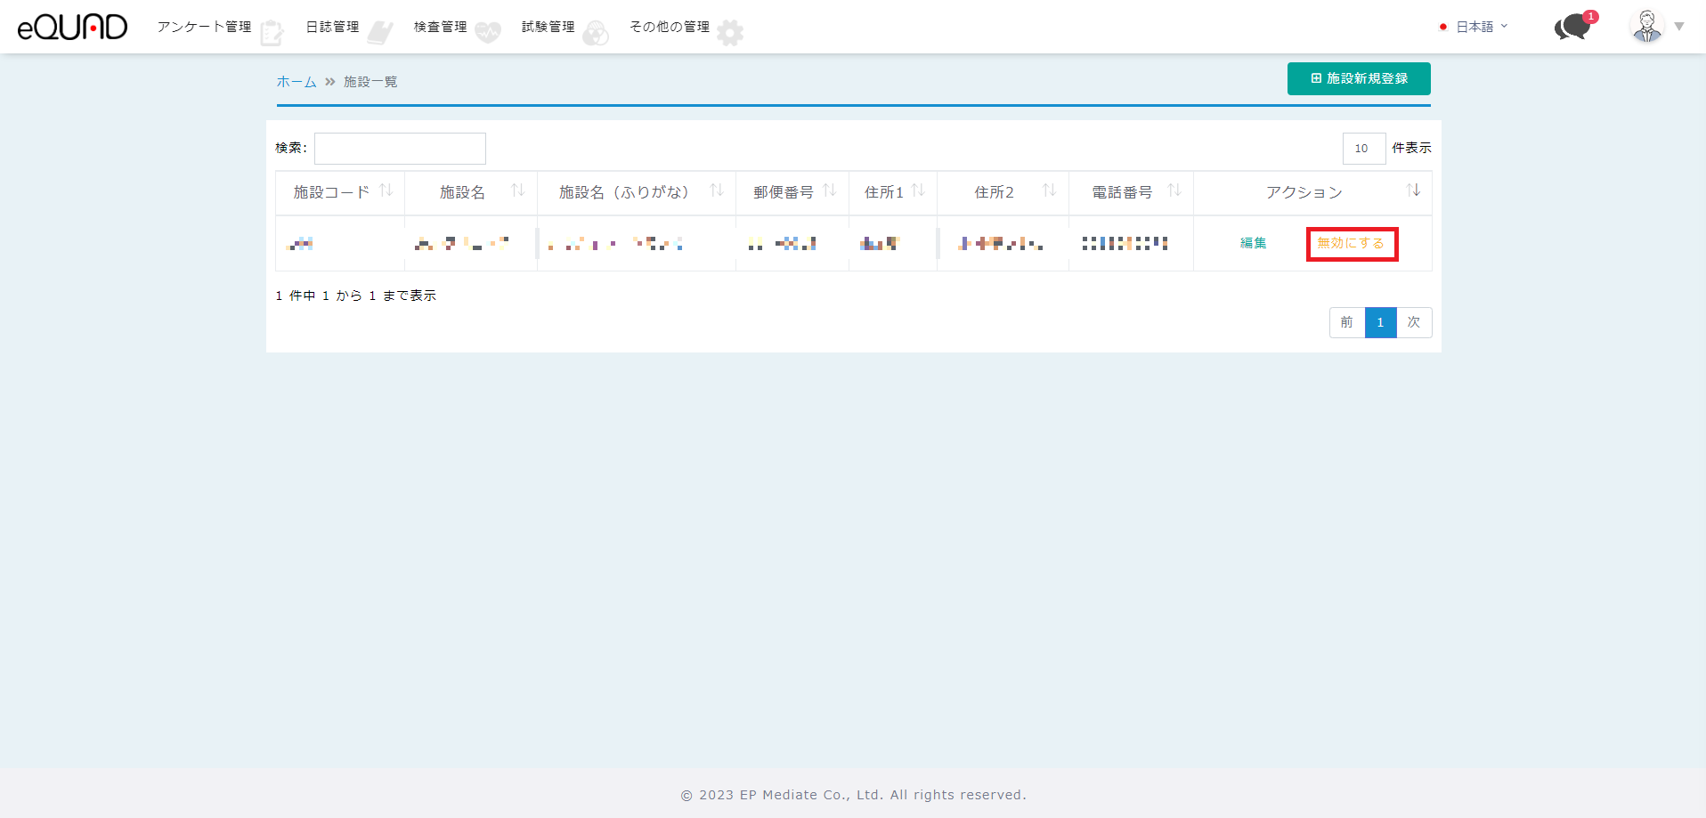Click the 施設新規登録 button
The height and width of the screenshot is (818, 1706).
[x=1359, y=78]
